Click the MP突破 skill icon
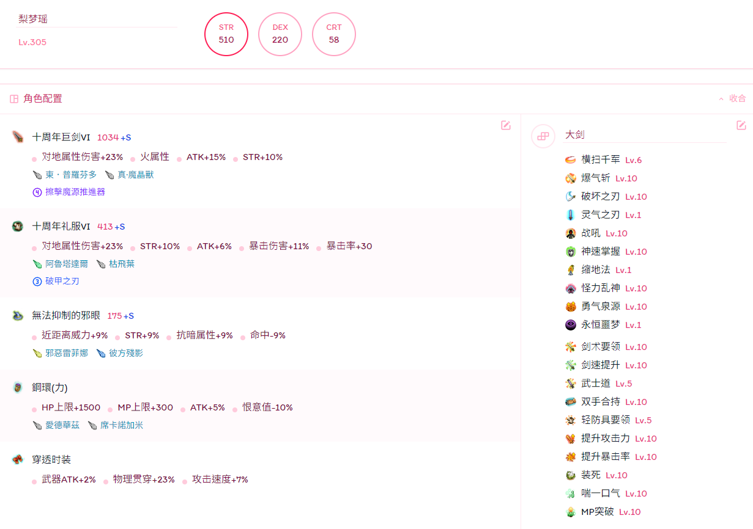The image size is (753, 529). point(571,512)
